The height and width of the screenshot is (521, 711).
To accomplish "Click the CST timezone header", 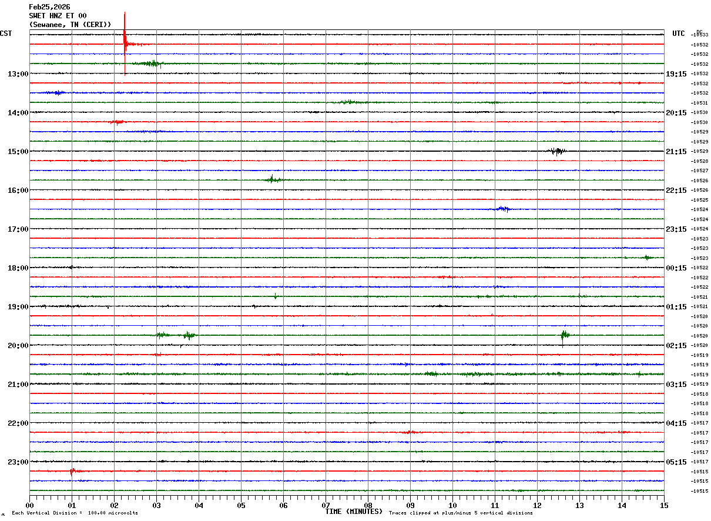I will point(6,34).
